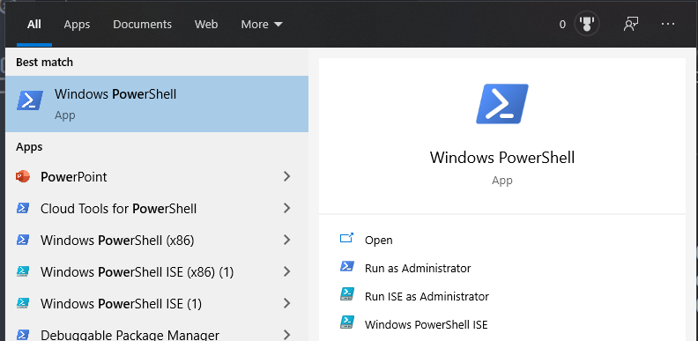Choose Run as Administrator
Viewport: 698px width, 341px height.
(x=418, y=268)
